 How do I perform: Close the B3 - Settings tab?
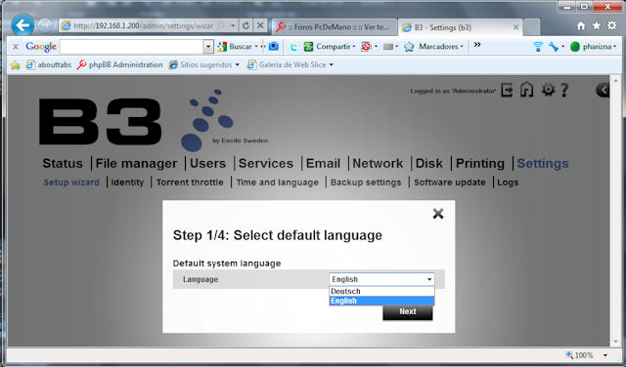click(515, 27)
